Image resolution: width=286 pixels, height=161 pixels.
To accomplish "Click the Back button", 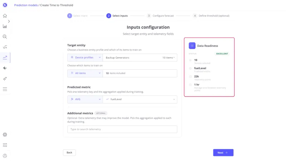I will 69,153.
